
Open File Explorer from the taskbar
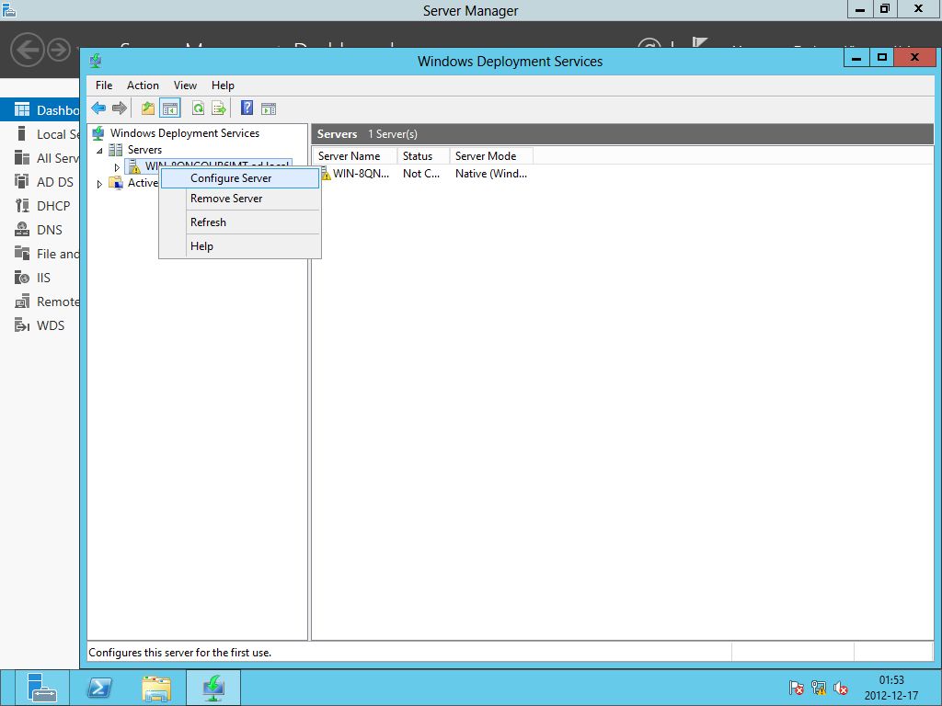coord(156,688)
